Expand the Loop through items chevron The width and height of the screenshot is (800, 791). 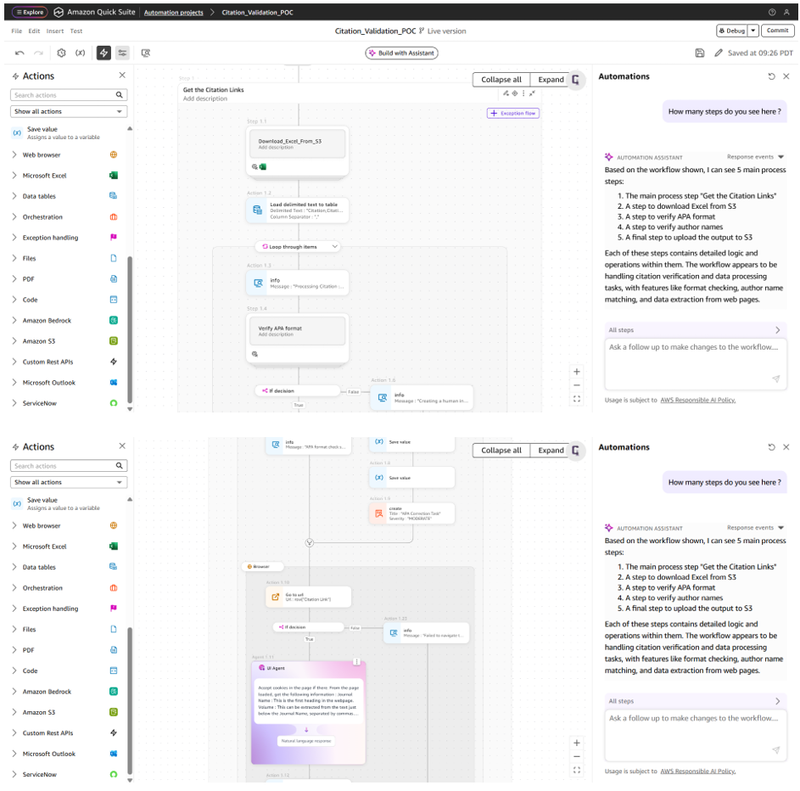pyautogui.click(x=335, y=246)
